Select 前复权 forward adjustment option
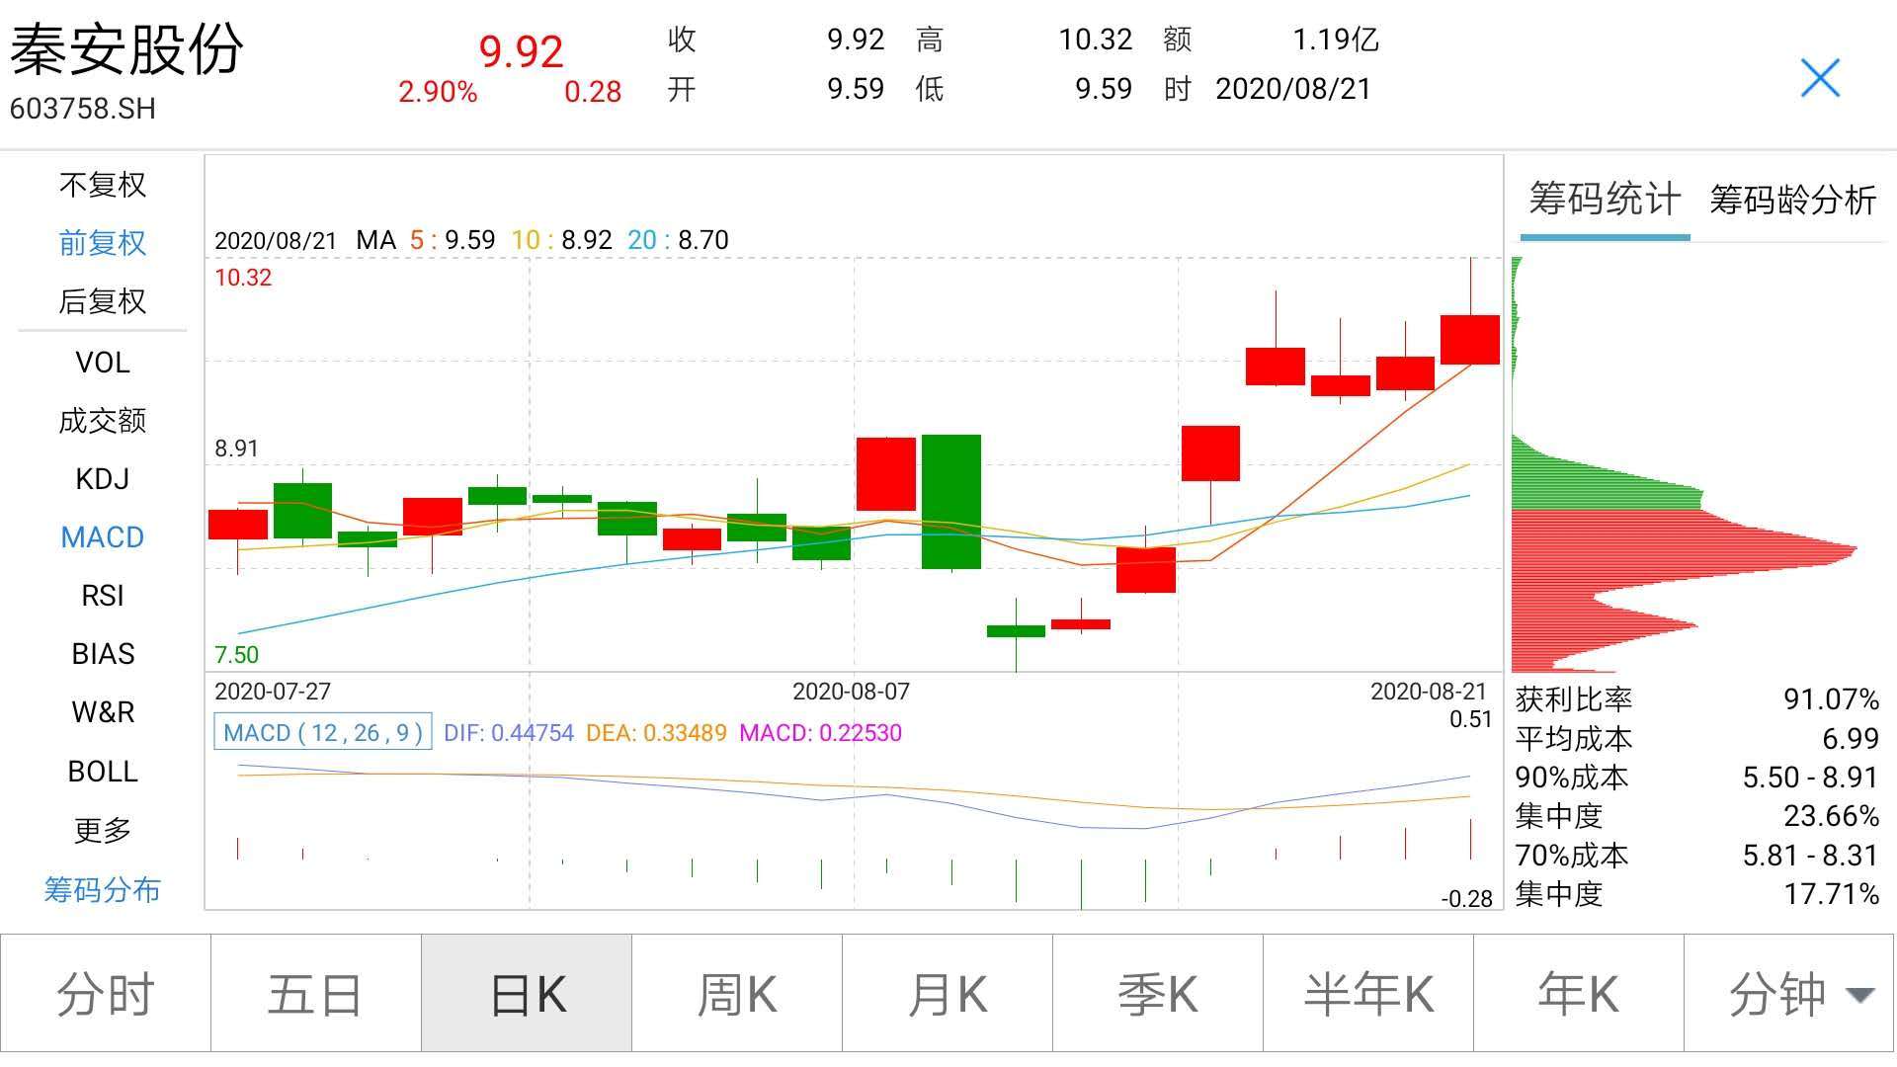Image resolution: width=1897 pixels, height=1067 pixels. [x=102, y=243]
